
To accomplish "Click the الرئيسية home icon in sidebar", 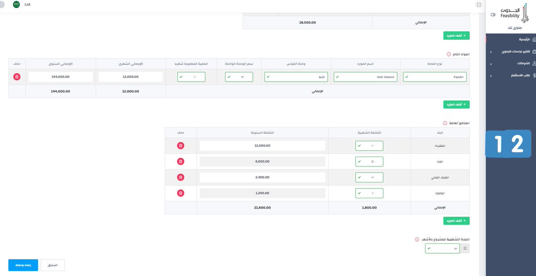I will tap(535, 40).
